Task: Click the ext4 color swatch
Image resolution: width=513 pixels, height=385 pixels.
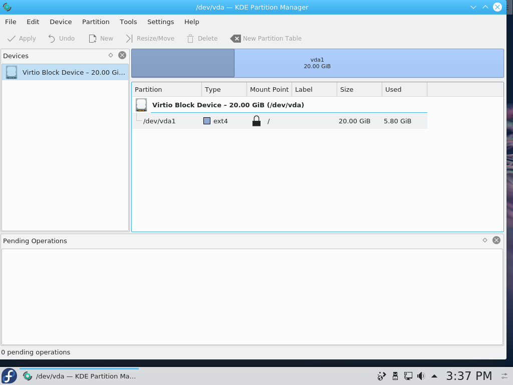Action: [x=207, y=121]
